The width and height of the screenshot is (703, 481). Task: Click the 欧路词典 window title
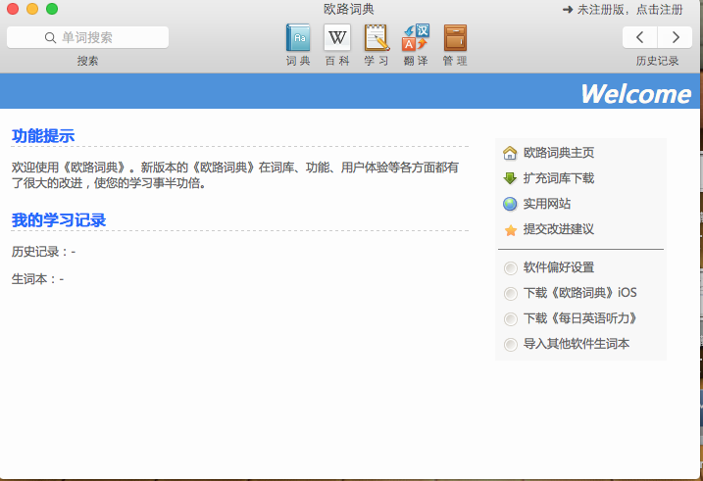click(x=349, y=9)
